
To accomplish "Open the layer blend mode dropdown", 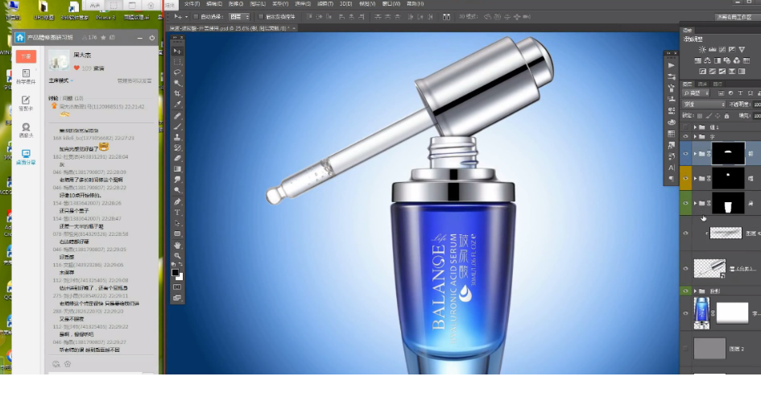I will click(704, 105).
